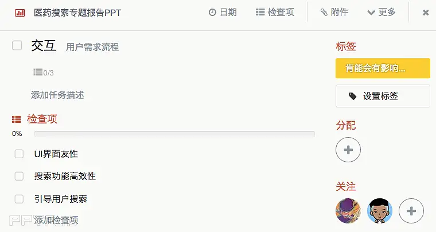Click 添加任务描述 to add description
Screen dimensions: 436x232
click(57, 95)
